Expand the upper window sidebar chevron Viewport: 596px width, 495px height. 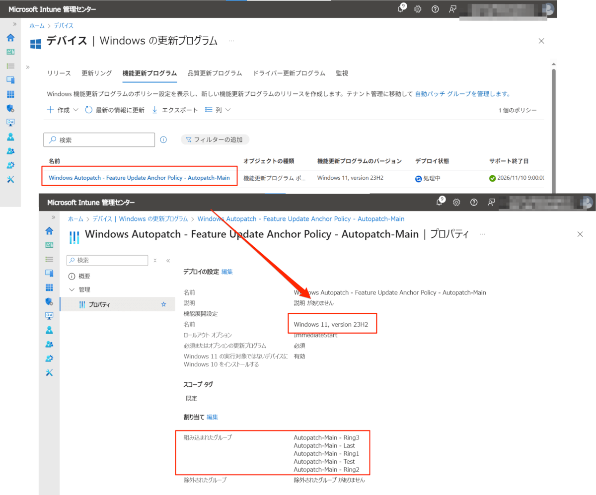tap(15, 24)
